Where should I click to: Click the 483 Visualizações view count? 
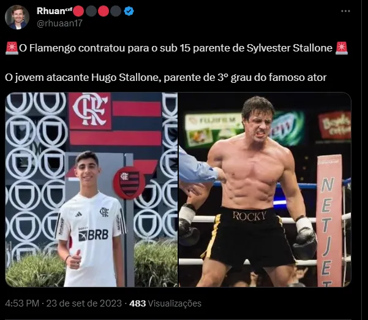(165, 303)
